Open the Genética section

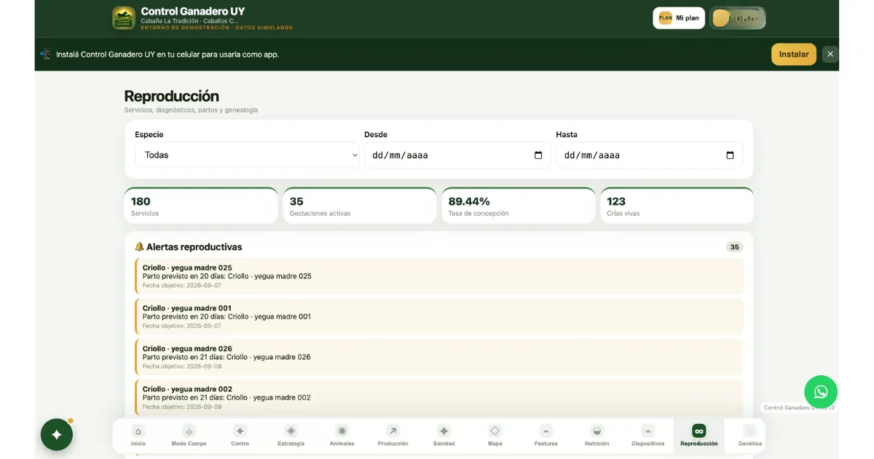pos(750,435)
